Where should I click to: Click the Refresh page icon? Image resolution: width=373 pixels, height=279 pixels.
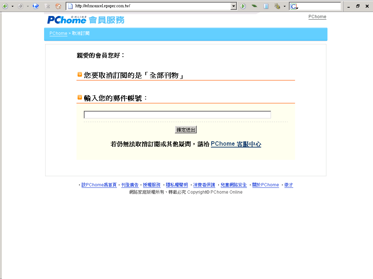click(x=36, y=6)
